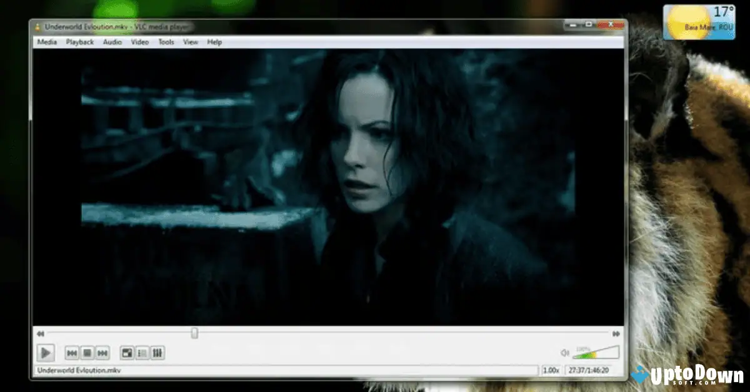Open the Audio menu

tap(112, 42)
